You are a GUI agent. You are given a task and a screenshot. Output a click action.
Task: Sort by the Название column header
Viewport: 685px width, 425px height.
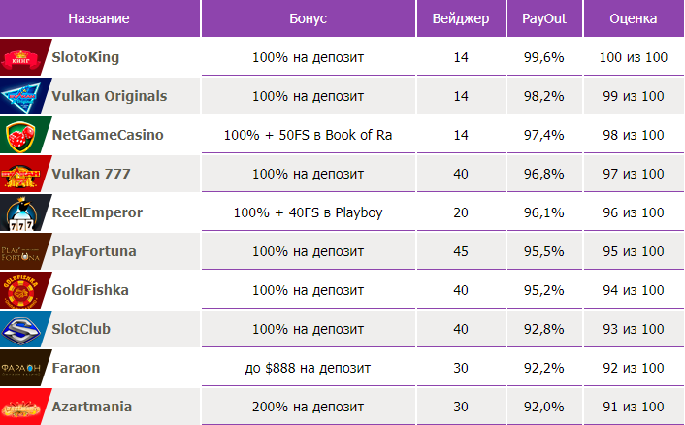(x=99, y=18)
